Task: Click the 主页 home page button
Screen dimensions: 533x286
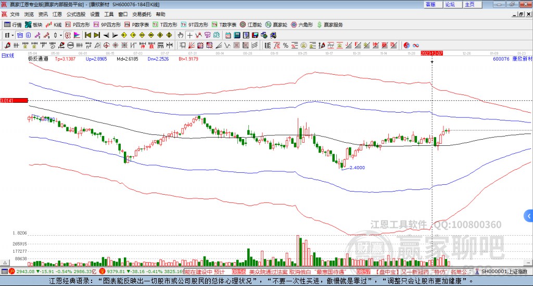Action: point(473,4)
